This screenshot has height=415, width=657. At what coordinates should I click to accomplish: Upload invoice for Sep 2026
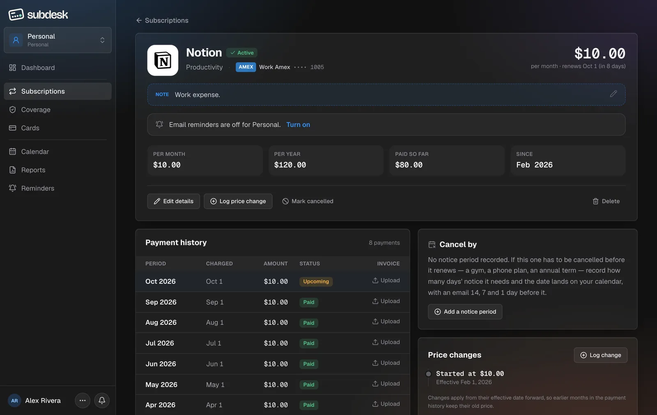386,301
